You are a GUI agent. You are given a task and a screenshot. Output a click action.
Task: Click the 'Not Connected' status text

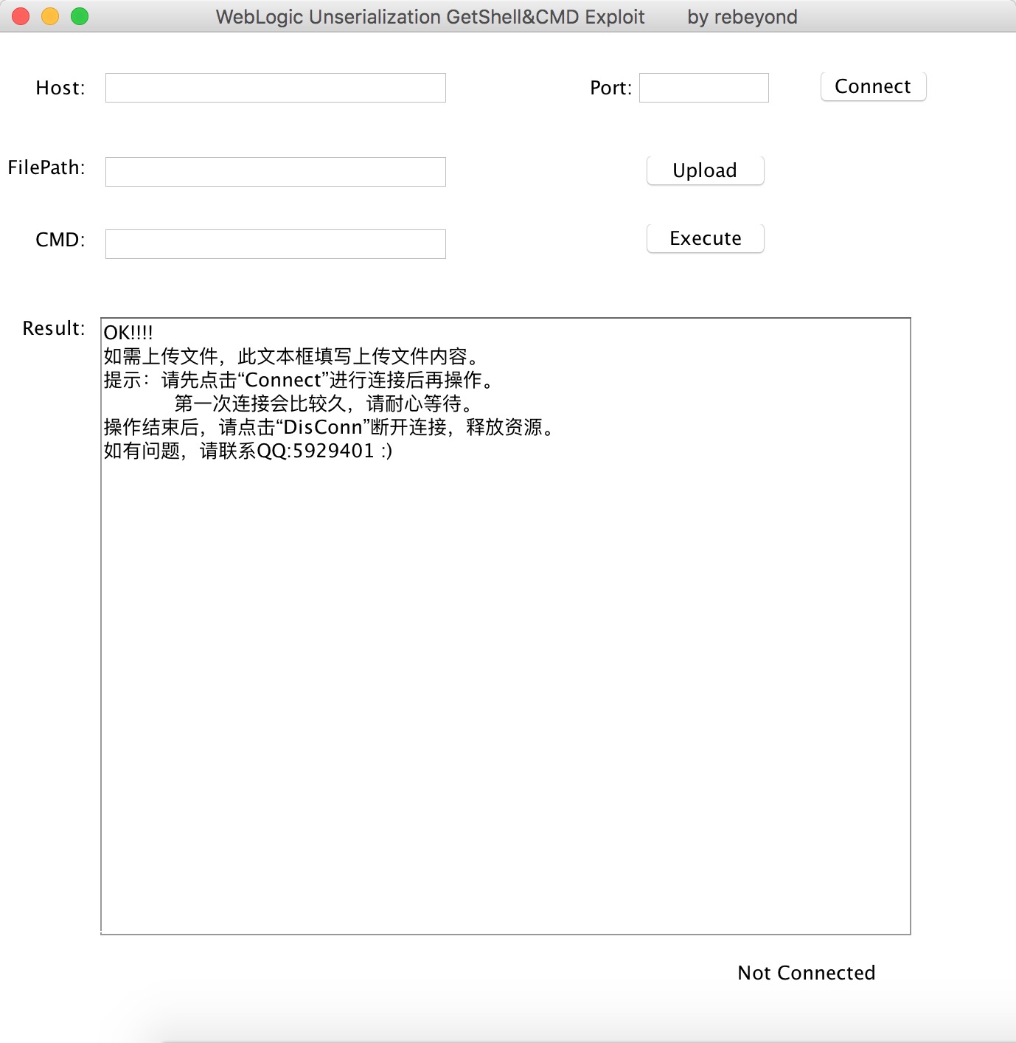coord(807,973)
